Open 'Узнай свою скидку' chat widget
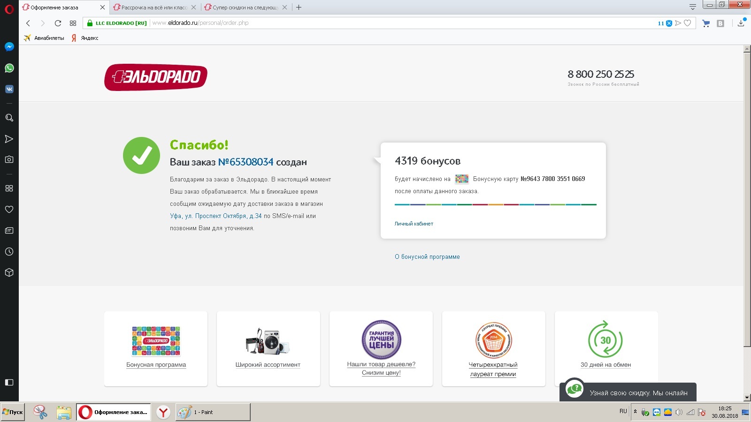Image resolution: width=751 pixels, height=422 pixels. 628,392
